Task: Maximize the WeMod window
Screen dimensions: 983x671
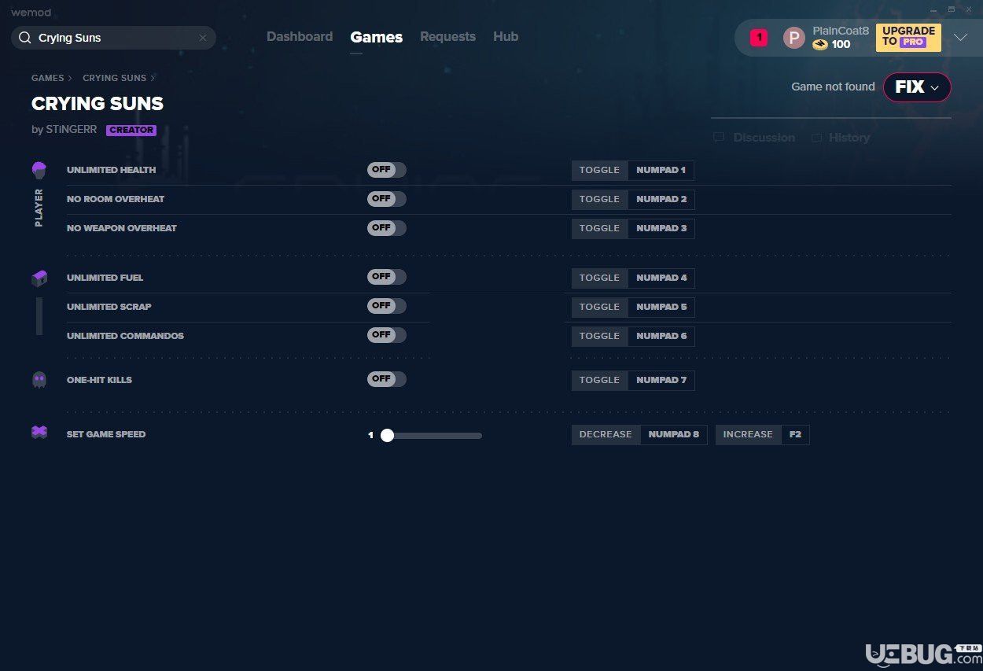Action: click(x=951, y=9)
